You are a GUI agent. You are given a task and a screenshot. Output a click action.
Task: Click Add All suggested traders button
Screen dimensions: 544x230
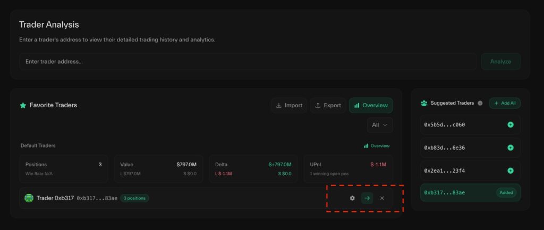pos(505,103)
